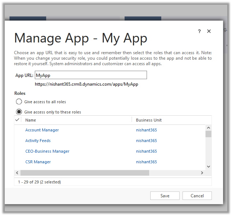Close the Manage App dialog
The width and height of the screenshot is (232, 216).
point(209,31)
